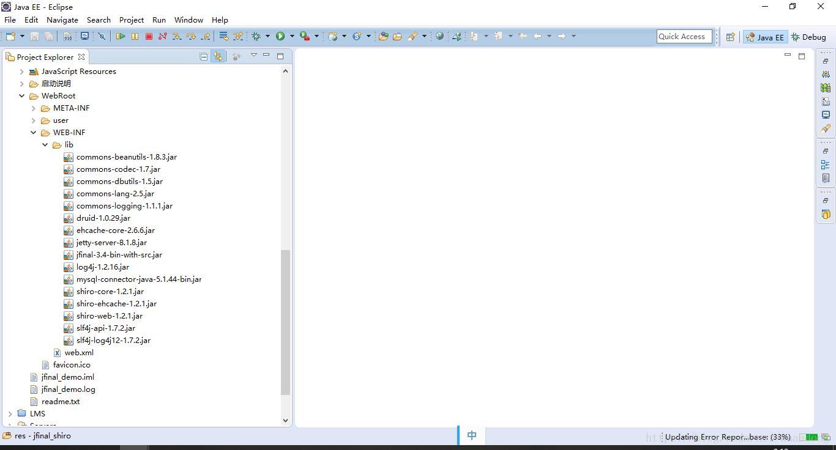The image size is (836, 450).
Task: Open web.xml from the project tree
Action: (79, 353)
